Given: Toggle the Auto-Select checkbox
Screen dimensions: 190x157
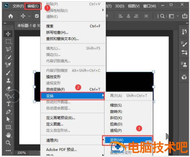Looking at the screenshot, I should 37,16.
